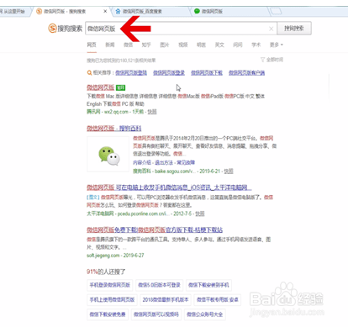
Task: Select the 视频 search category
Action: pyautogui.click(x=183, y=45)
